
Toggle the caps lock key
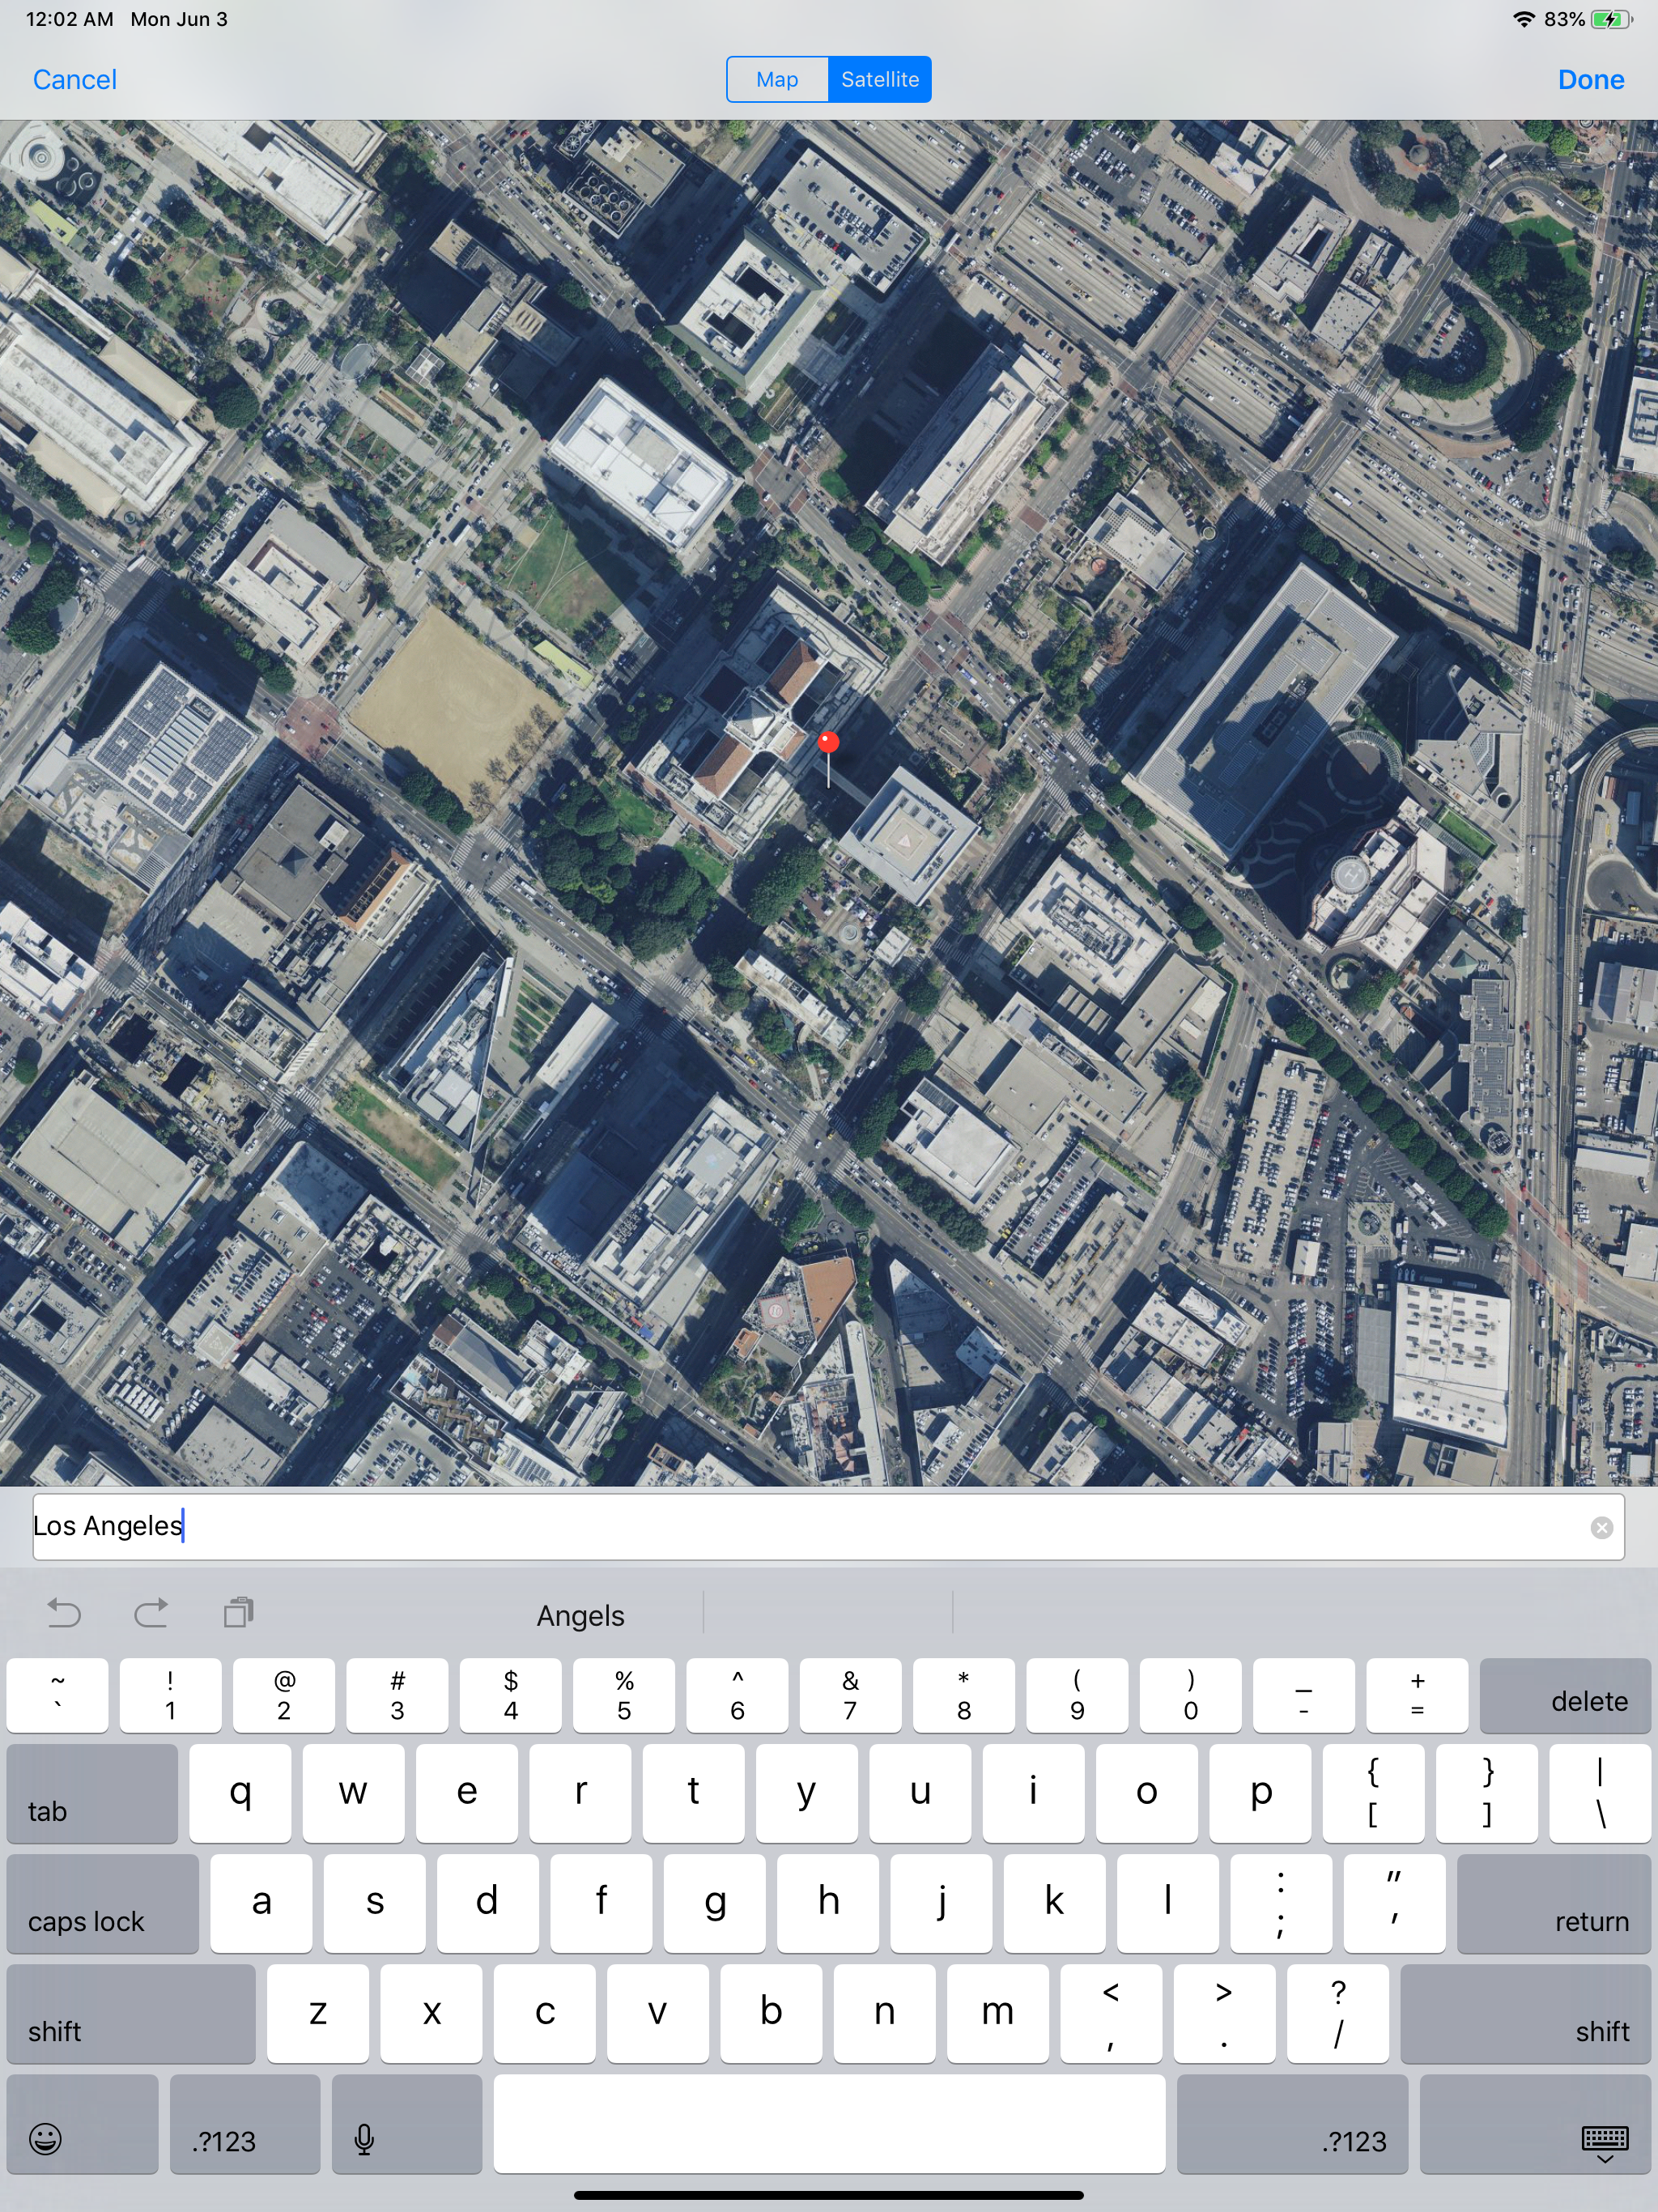tap(102, 1904)
